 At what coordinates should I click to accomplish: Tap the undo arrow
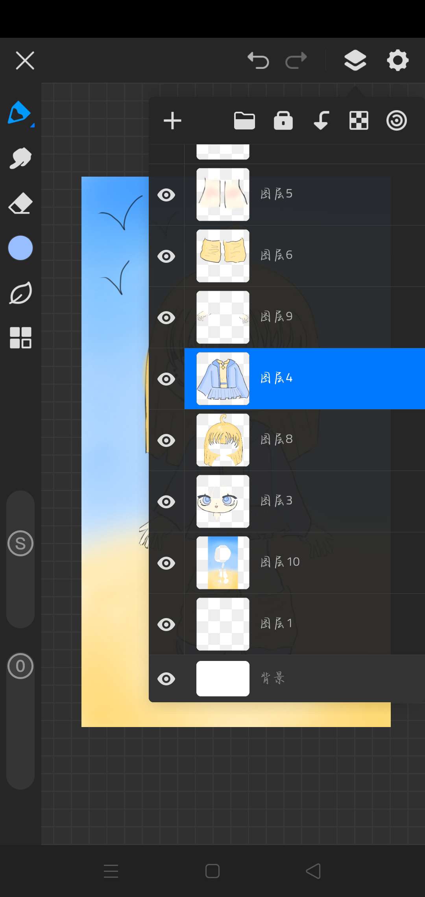click(x=258, y=61)
